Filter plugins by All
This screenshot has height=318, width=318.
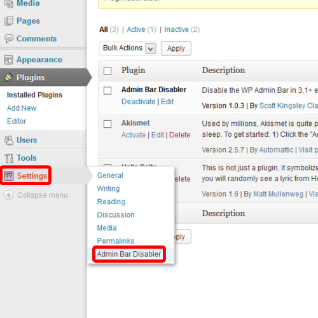click(x=104, y=29)
